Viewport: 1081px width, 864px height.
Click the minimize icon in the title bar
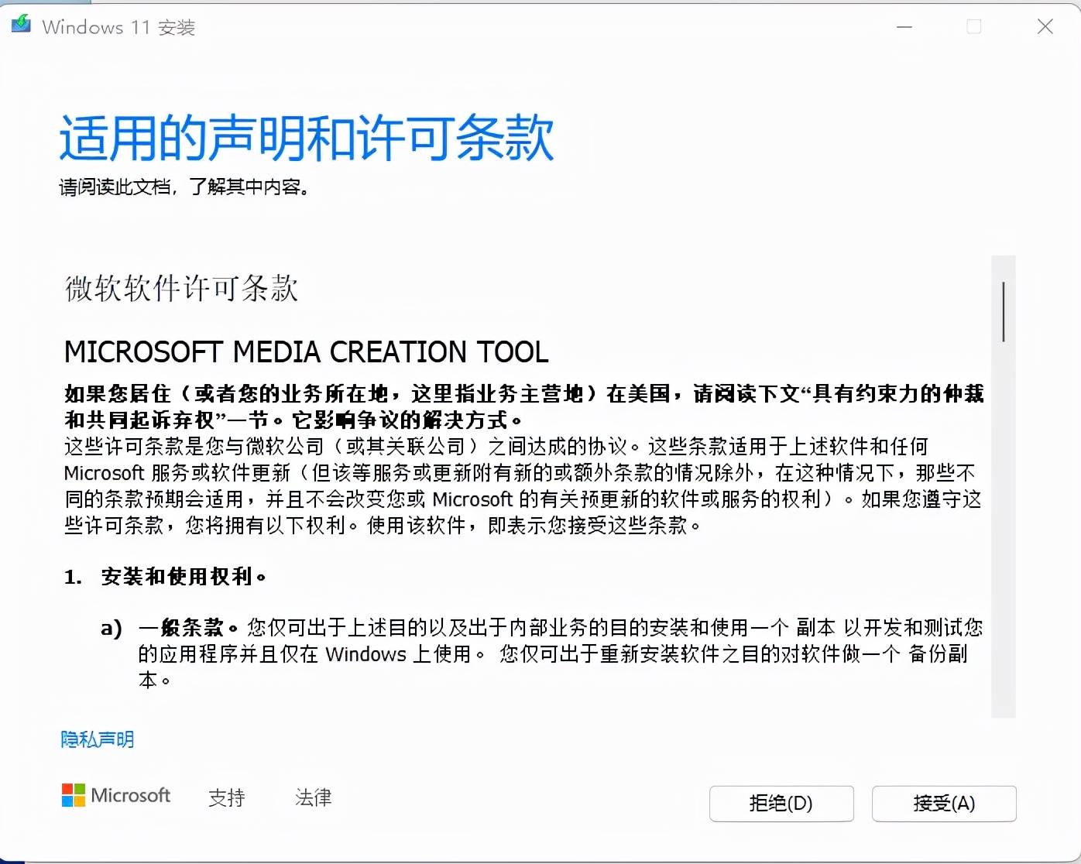point(904,26)
